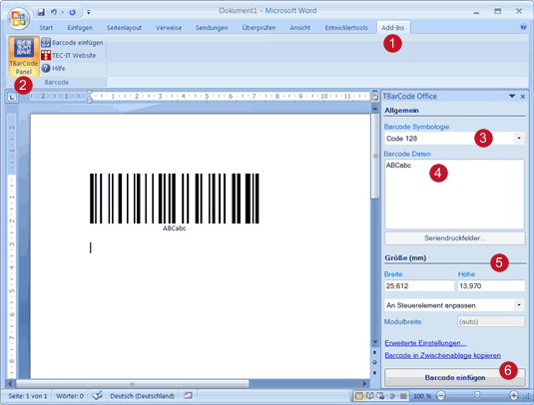The height and width of the screenshot is (405, 534).
Task: Click the horizontal scrollbar right arrow
Action: [x=365, y=384]
